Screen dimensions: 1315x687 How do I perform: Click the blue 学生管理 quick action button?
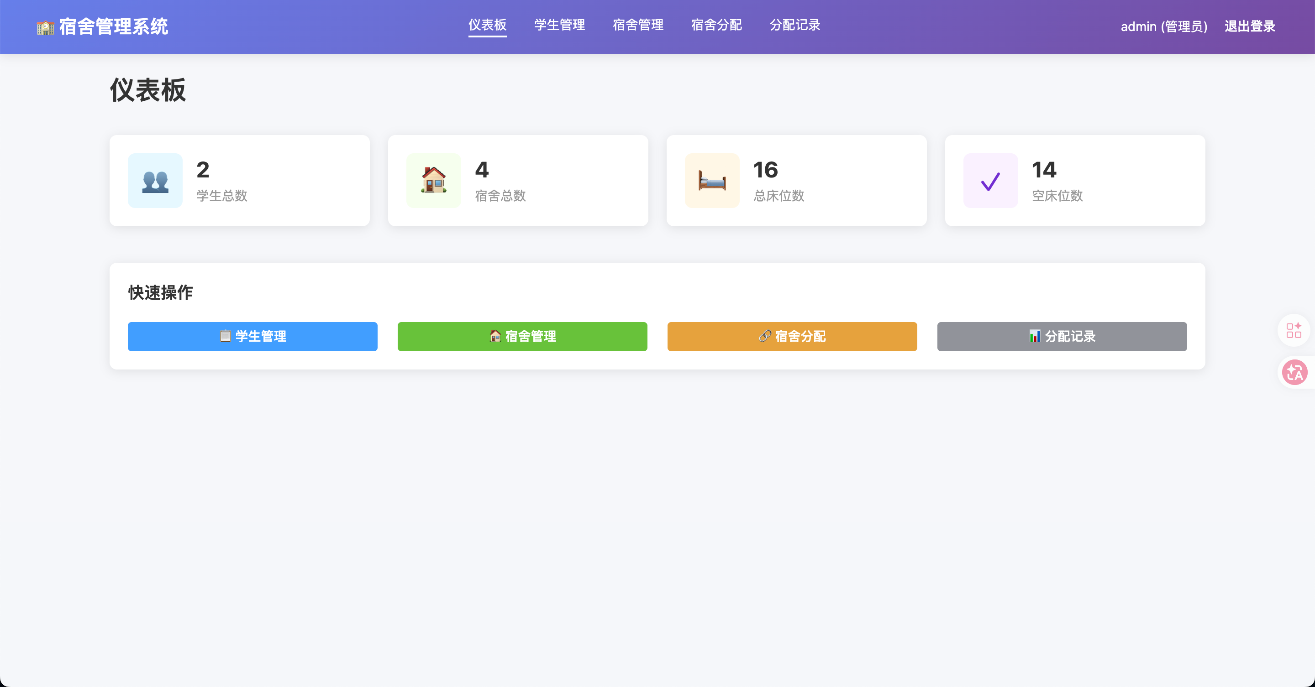[x=252, y=336]
